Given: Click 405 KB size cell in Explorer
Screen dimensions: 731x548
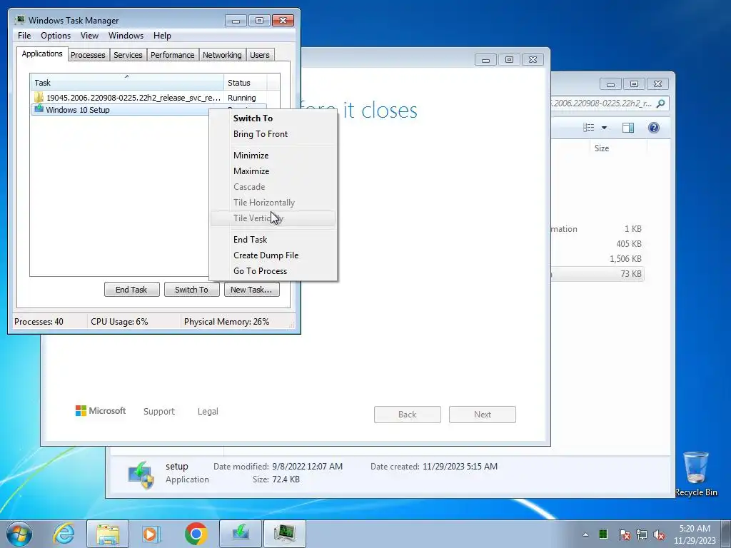Looking at the screenshot, I should [x=628, y=244].
